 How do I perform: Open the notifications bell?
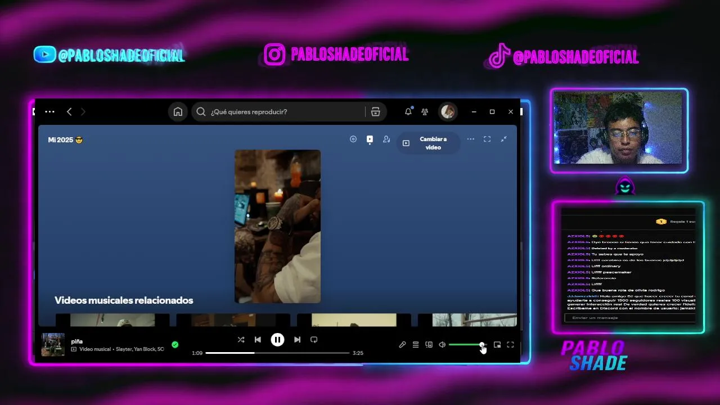click(408, 111)
